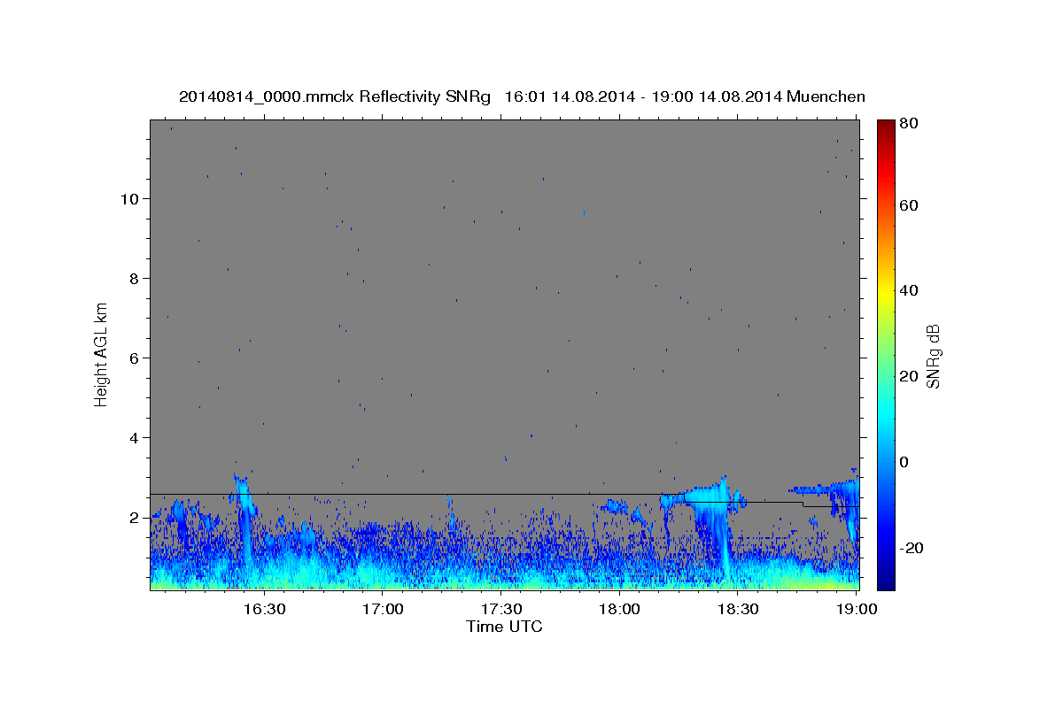The height and width of the screenshot is (708, 1063).
Task: Click the dark red top of the colorbar
Action: [886, 131]
